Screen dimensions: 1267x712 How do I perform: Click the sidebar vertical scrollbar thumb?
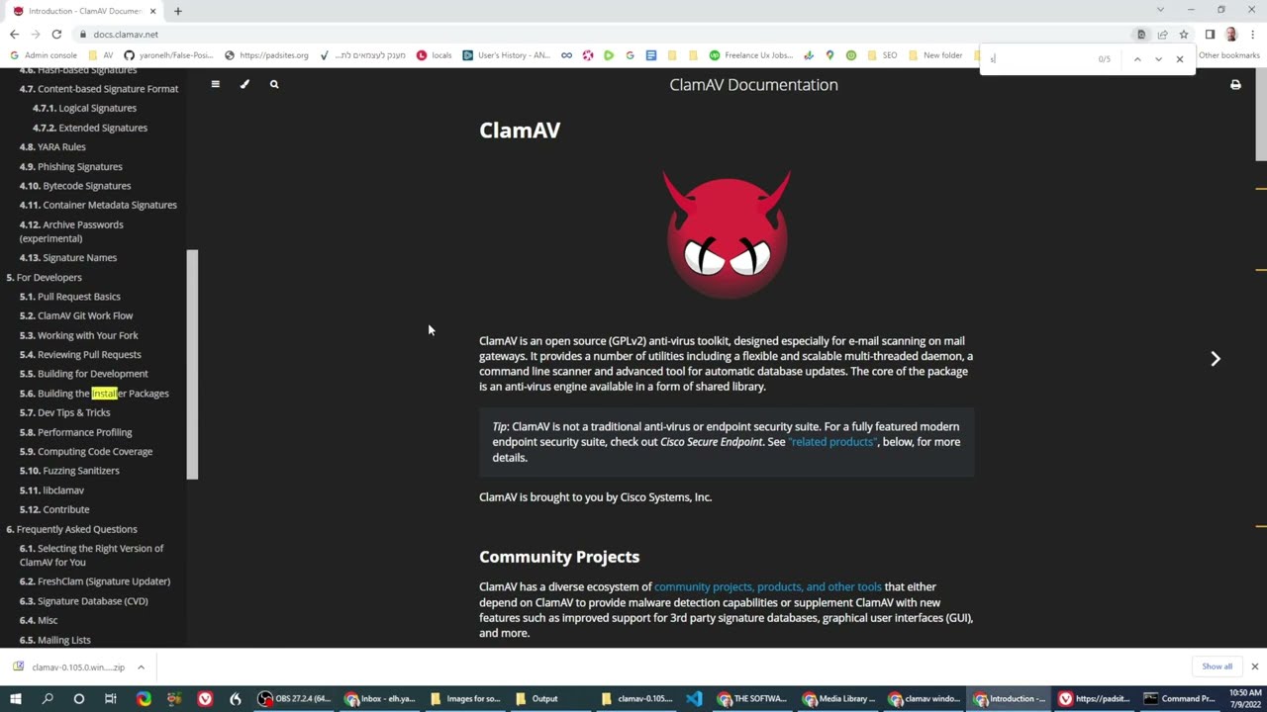(x=192, y=365)
